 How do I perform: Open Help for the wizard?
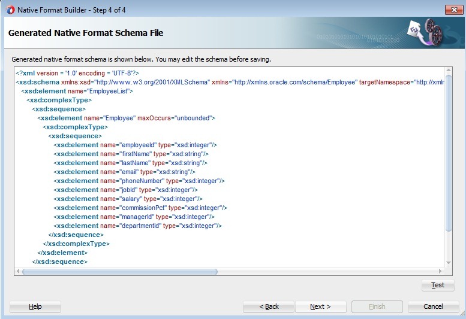coord(35,306)
